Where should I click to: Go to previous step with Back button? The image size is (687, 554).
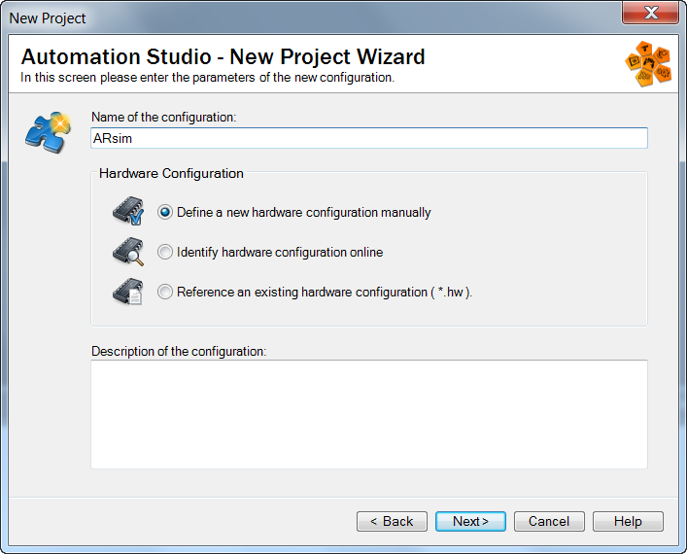392,521
